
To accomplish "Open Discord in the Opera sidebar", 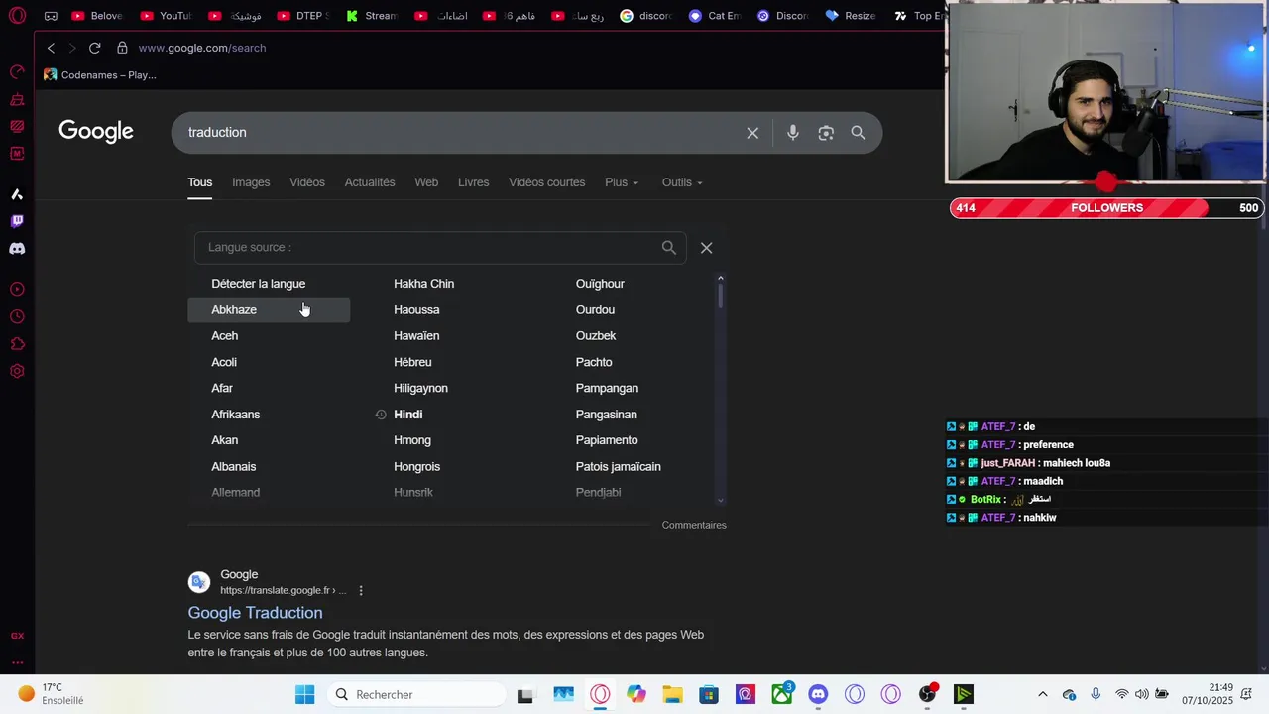I will click(x=17, y=249).
